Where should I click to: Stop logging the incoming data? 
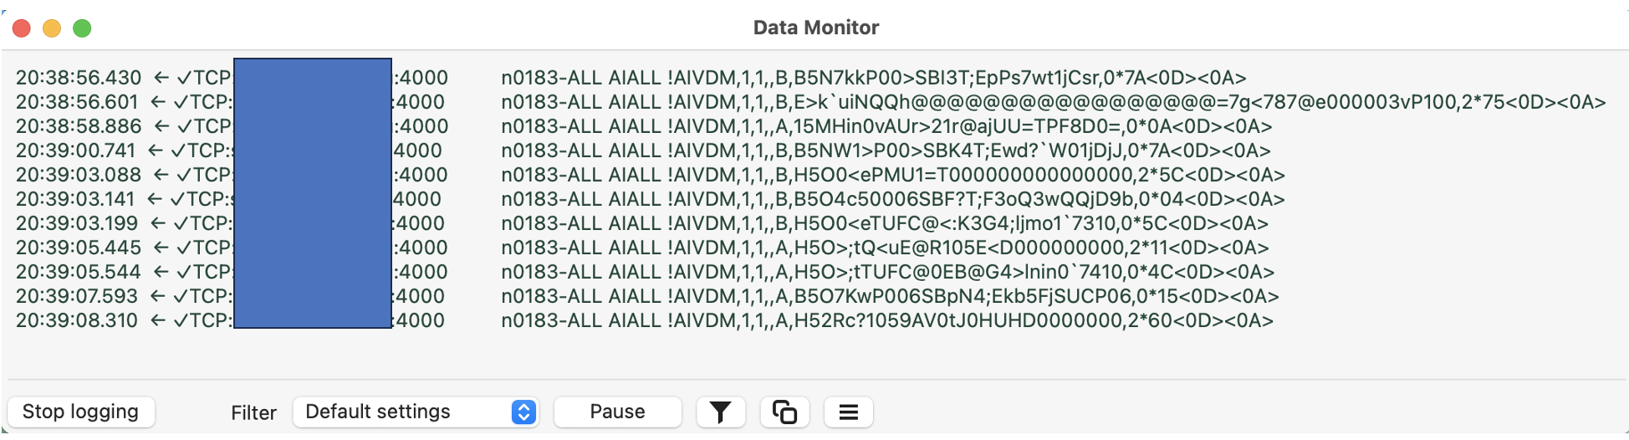pos(80,412)
